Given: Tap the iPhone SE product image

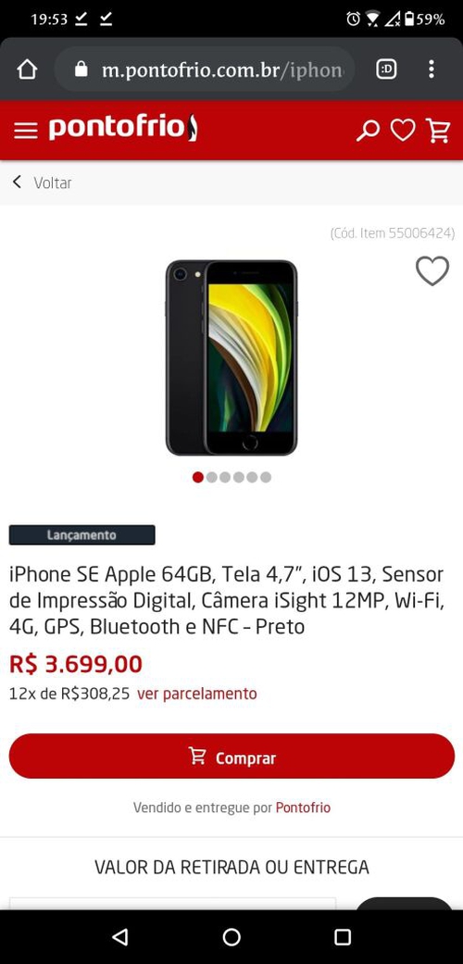Looking at the screenshot, I should [231, 357].
